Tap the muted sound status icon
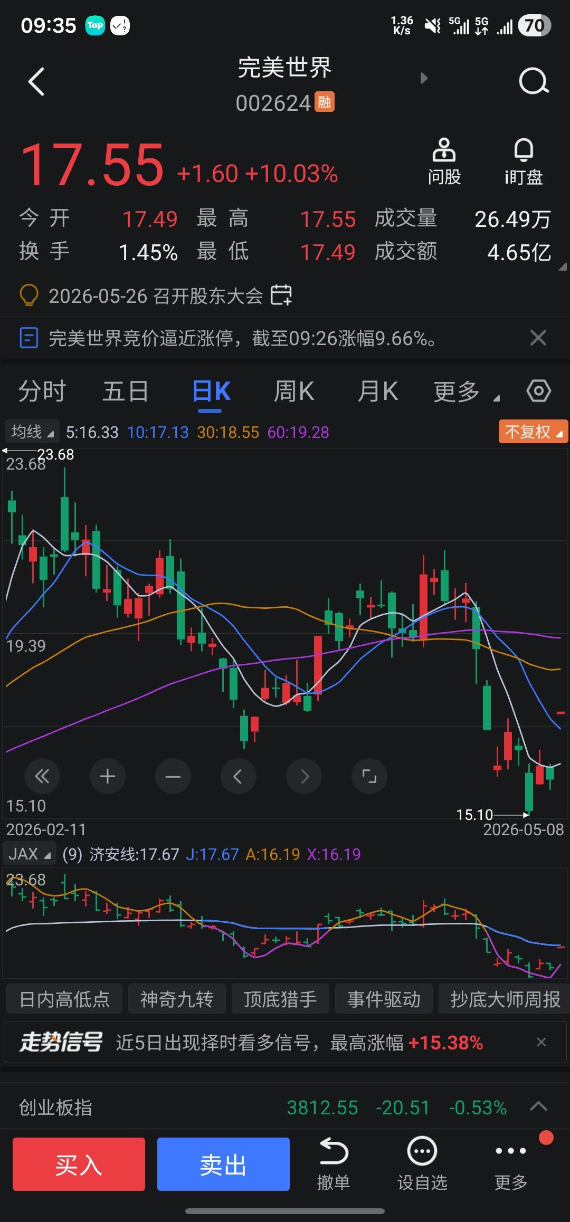The width and height of the screenshot is (570, 1222). click(432, 25)
